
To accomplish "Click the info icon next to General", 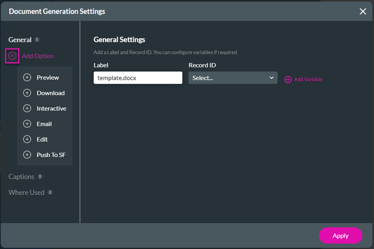I will click(x=37, y=40).
